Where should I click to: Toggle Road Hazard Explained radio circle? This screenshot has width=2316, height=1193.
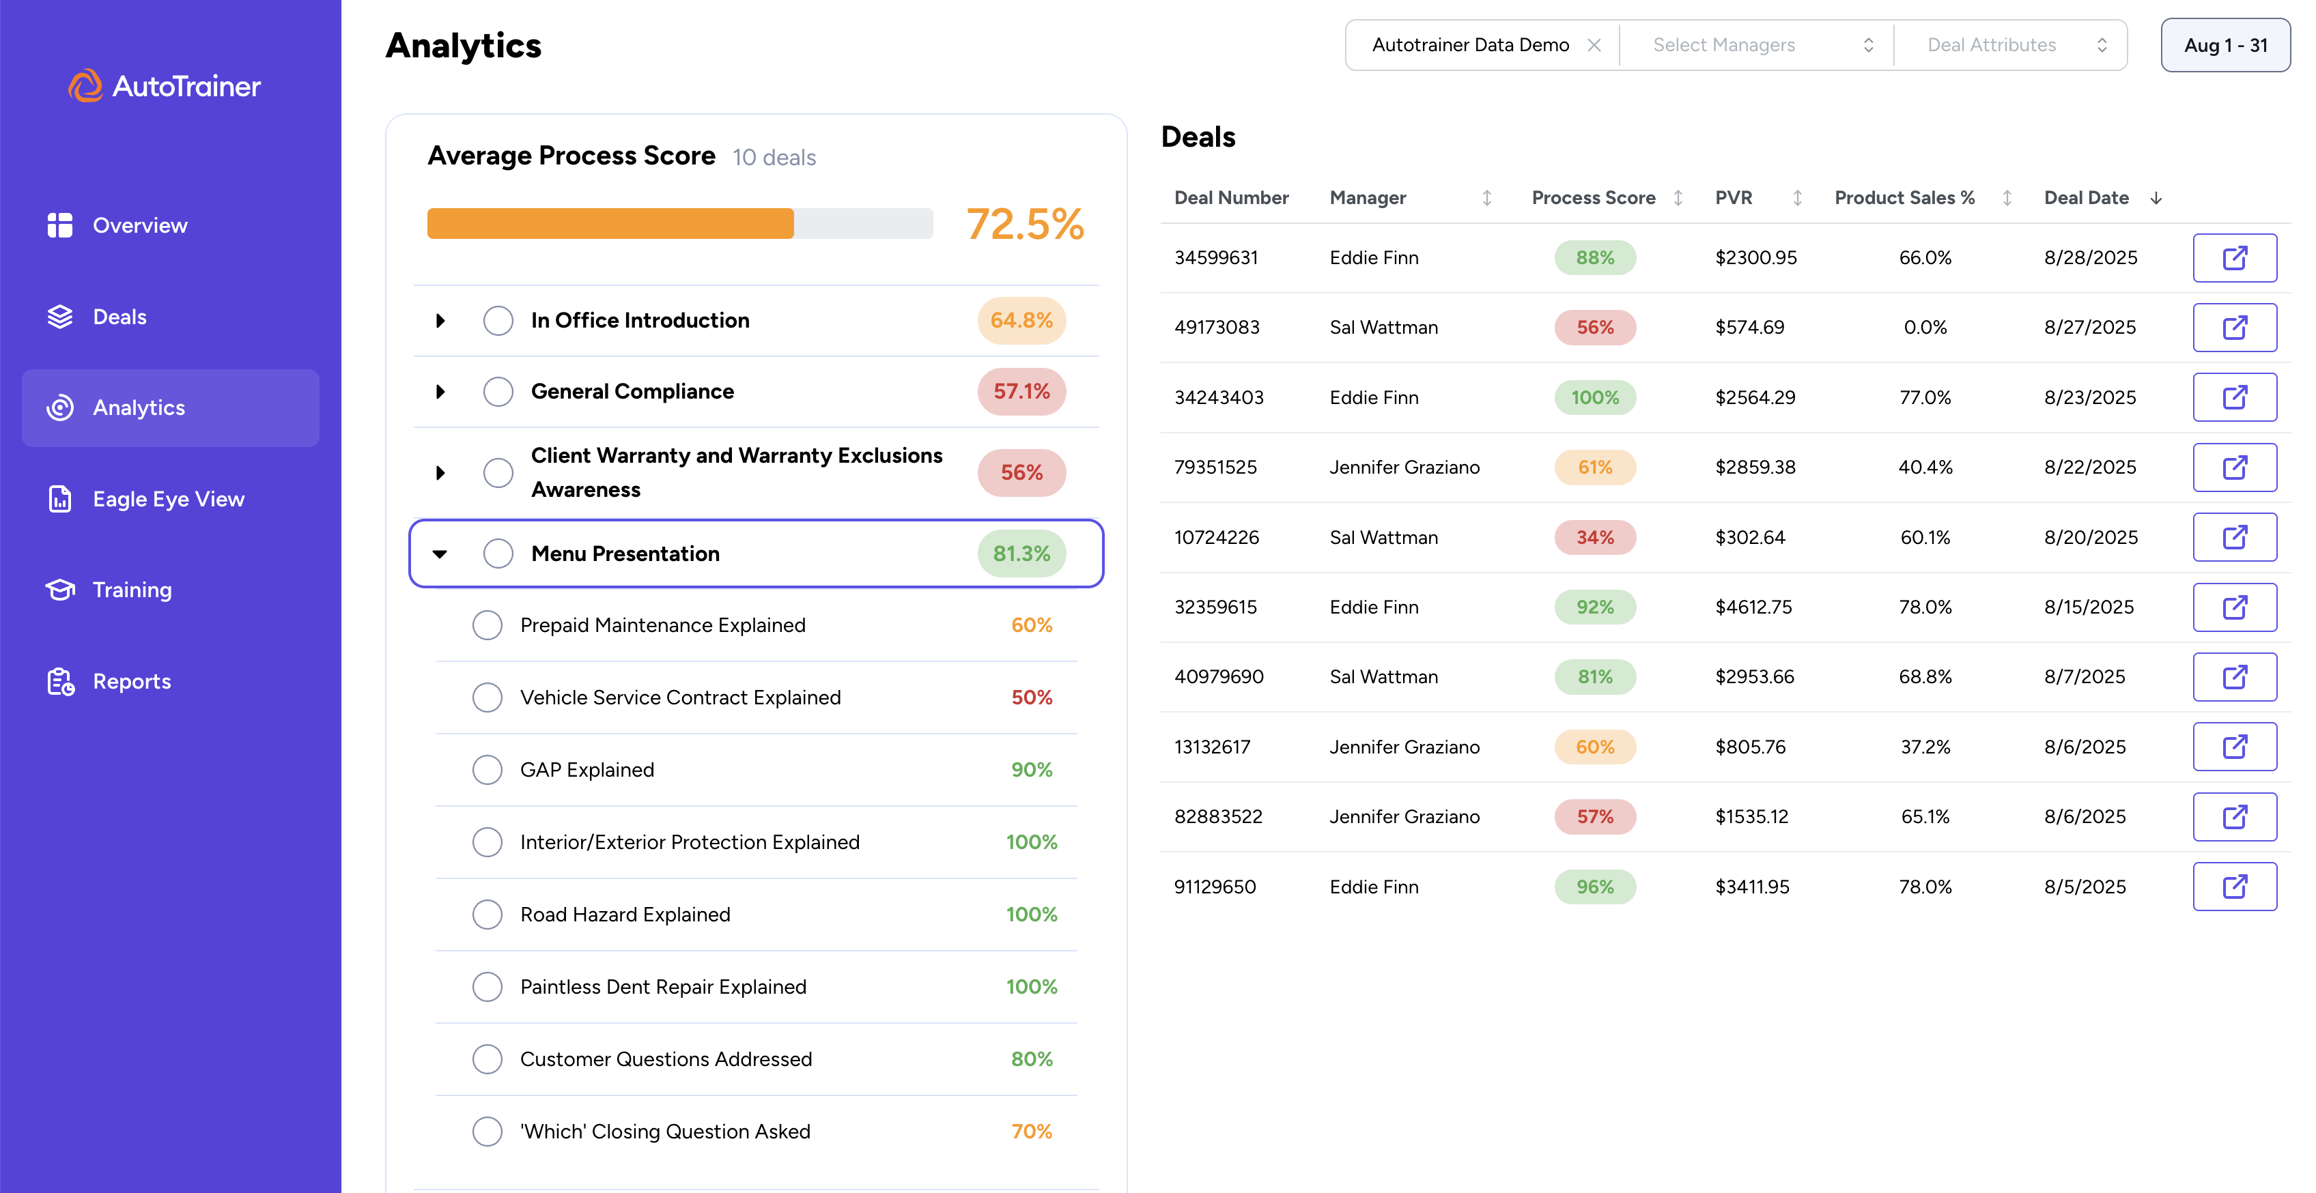tap(488, 915)
